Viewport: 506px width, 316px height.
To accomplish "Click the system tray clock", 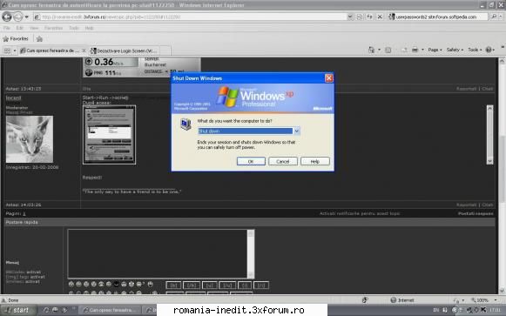I will [x=495, y=310].
